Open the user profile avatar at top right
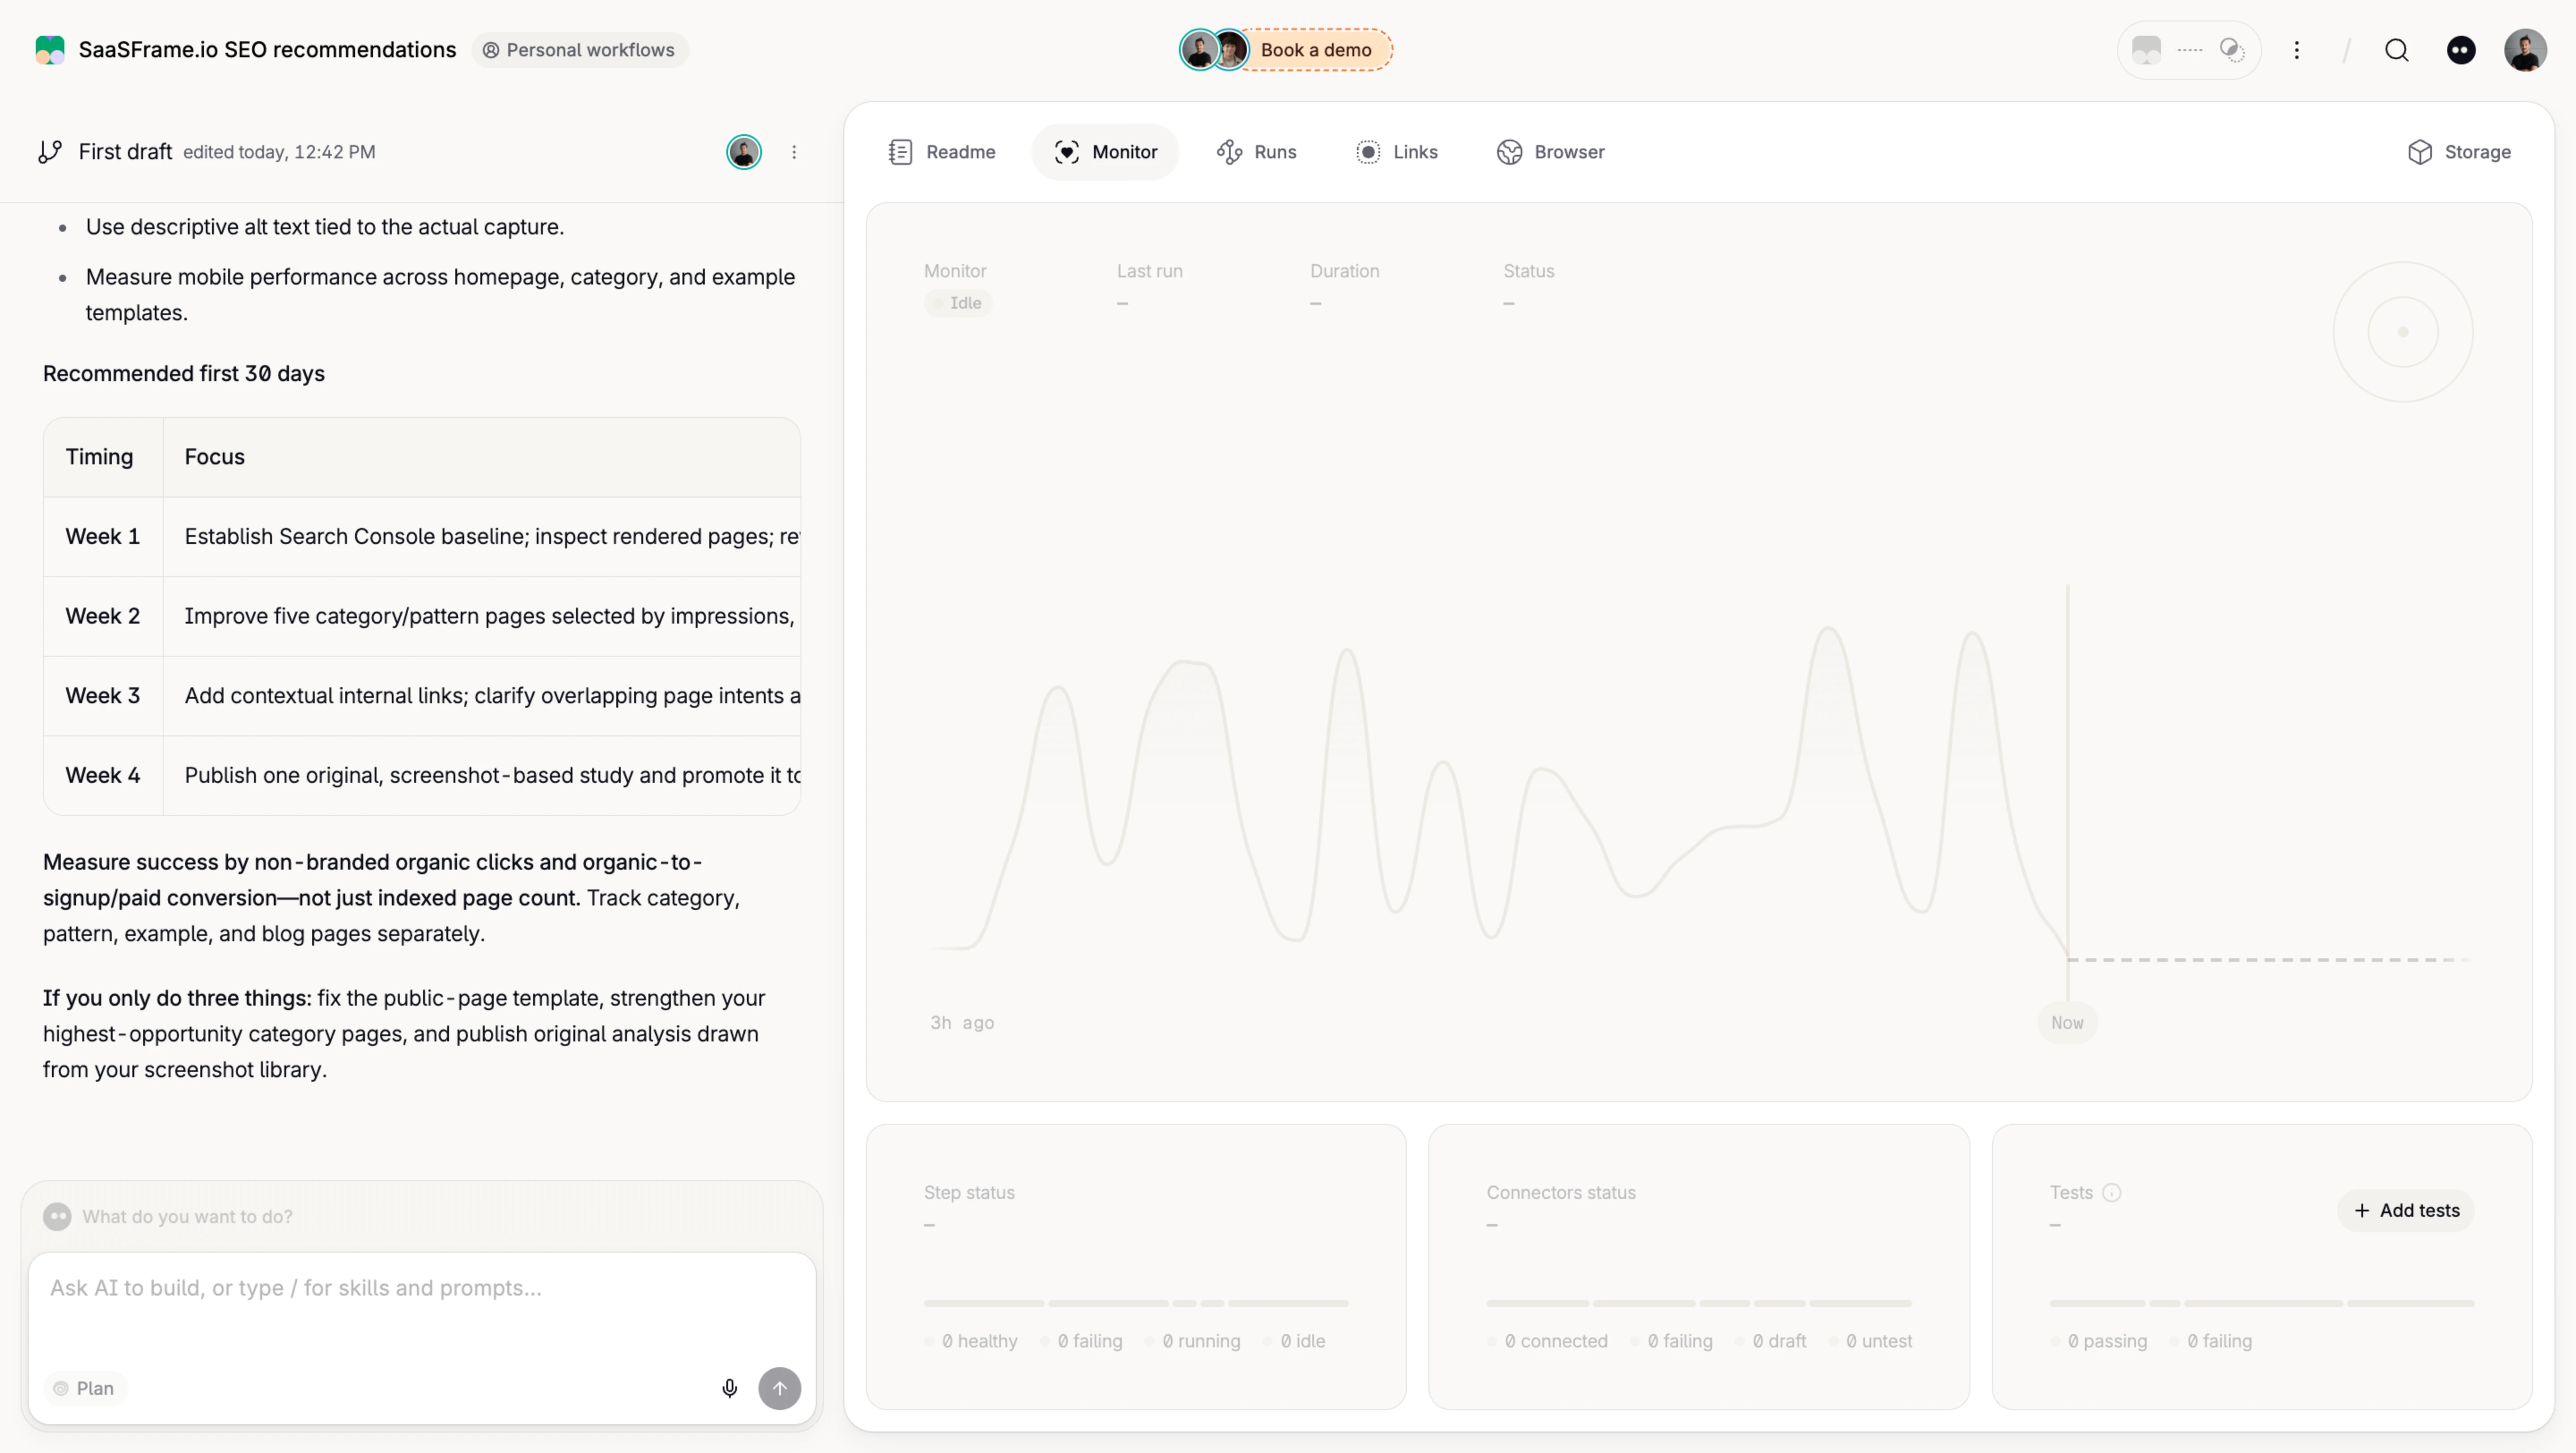This screenshot has width=2576, height=1453. (2525, 50)
